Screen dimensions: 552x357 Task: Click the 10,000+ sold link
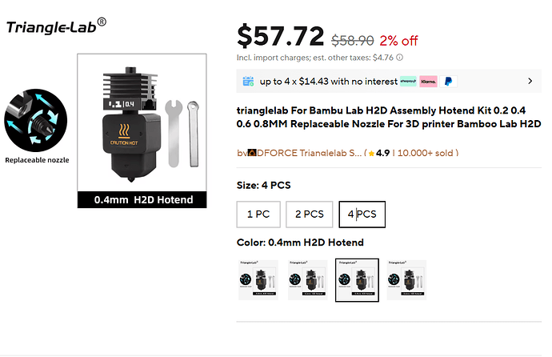pyautogui.click(x=426, y=153)
